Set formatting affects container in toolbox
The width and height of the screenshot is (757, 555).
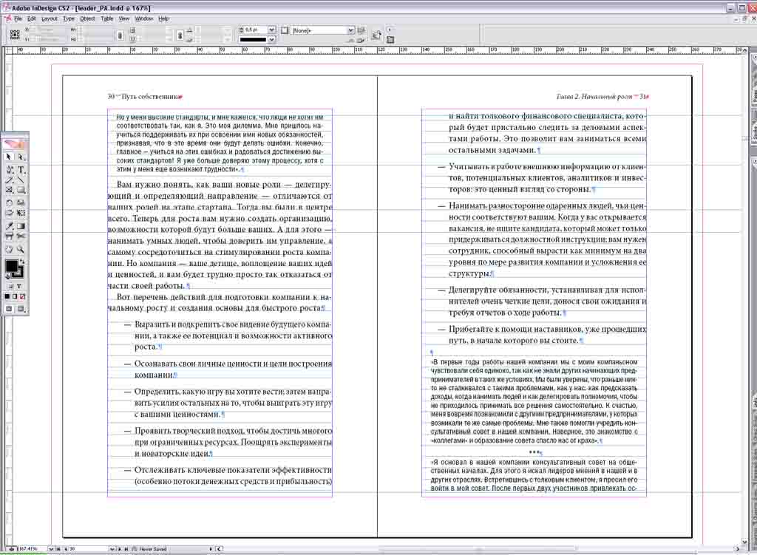pos(10,286)
